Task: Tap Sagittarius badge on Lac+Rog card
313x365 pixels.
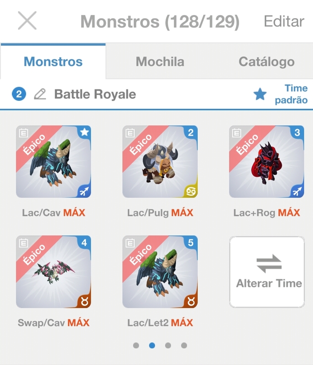Action: click(297, 192)
